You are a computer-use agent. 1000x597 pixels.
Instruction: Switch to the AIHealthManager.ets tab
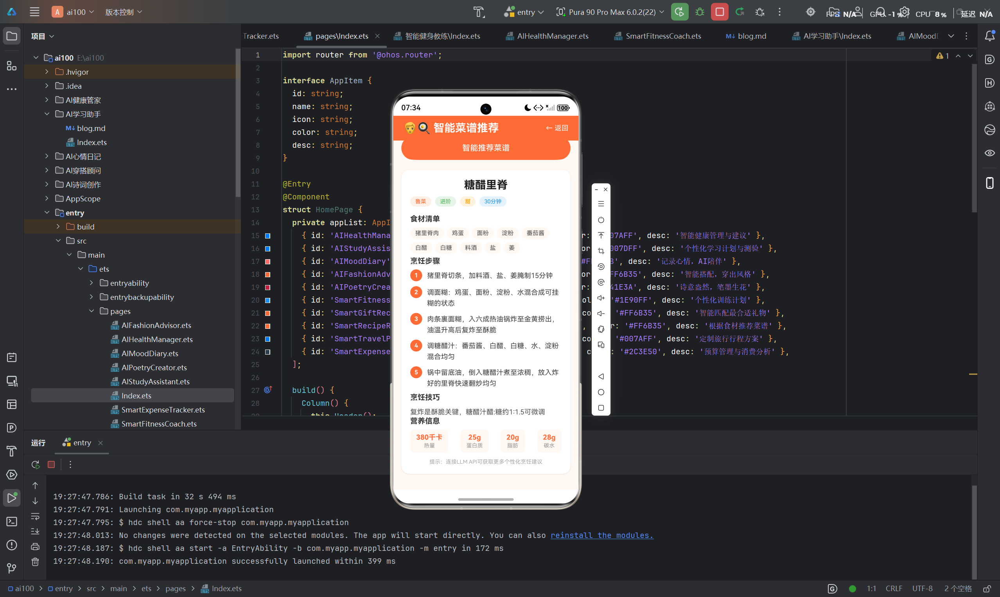[547, 36]
